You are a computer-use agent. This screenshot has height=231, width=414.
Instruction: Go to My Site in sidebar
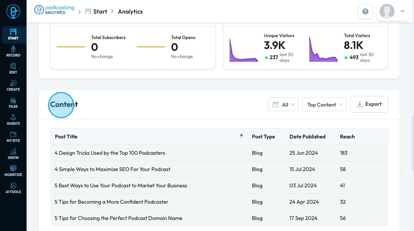pyautogui.click(x=13, y=137)
